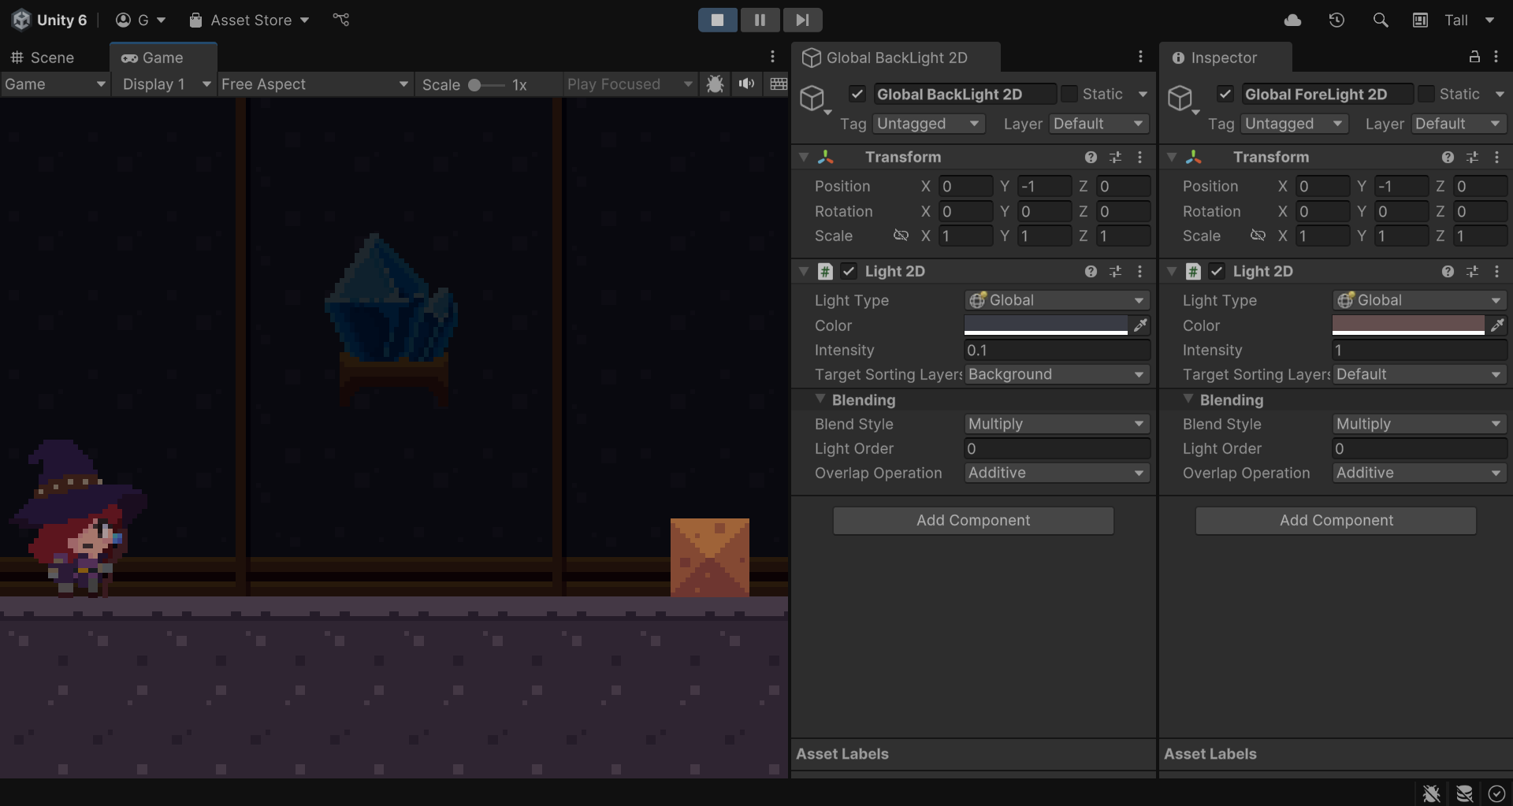This screenshot has height=806, width=1513.
Task: Open Undo History from the toolbar
Action: point(1336,20)
